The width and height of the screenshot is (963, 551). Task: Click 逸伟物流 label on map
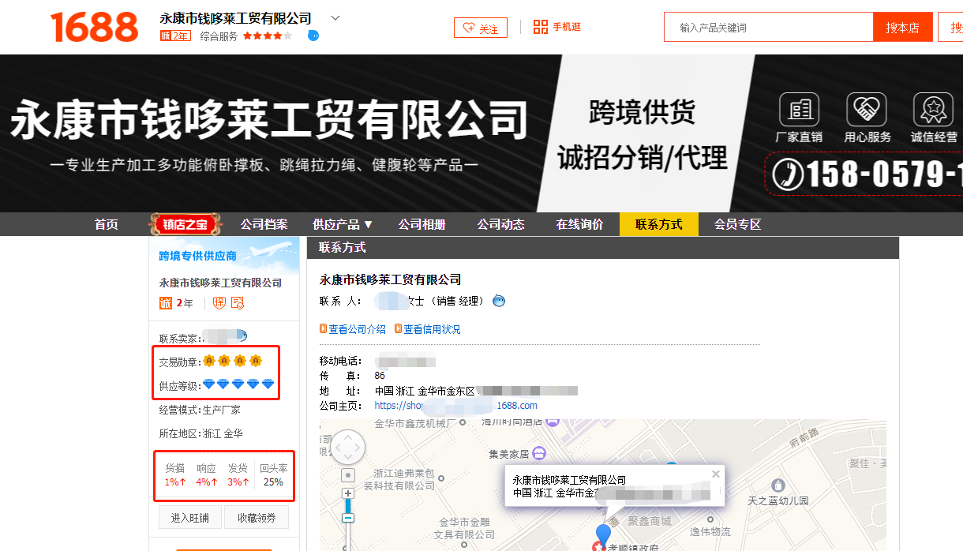[x=710, y=531]
